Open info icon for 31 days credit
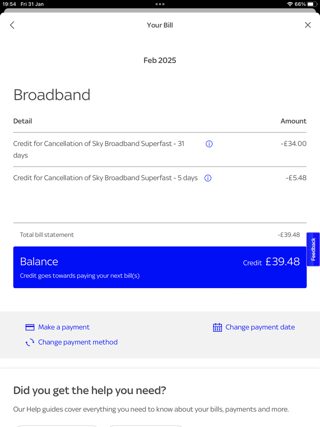320x427 pixels. point(209,144)
